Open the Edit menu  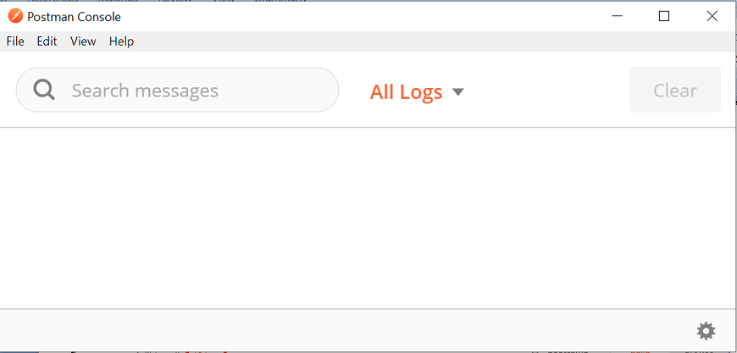(x=47, y=41)
